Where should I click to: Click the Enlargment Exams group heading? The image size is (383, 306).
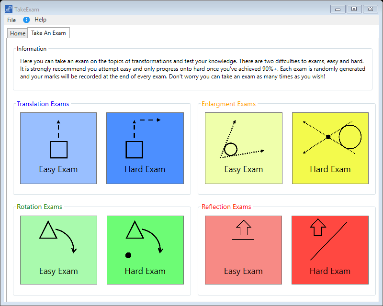click(x=228, y=104)
